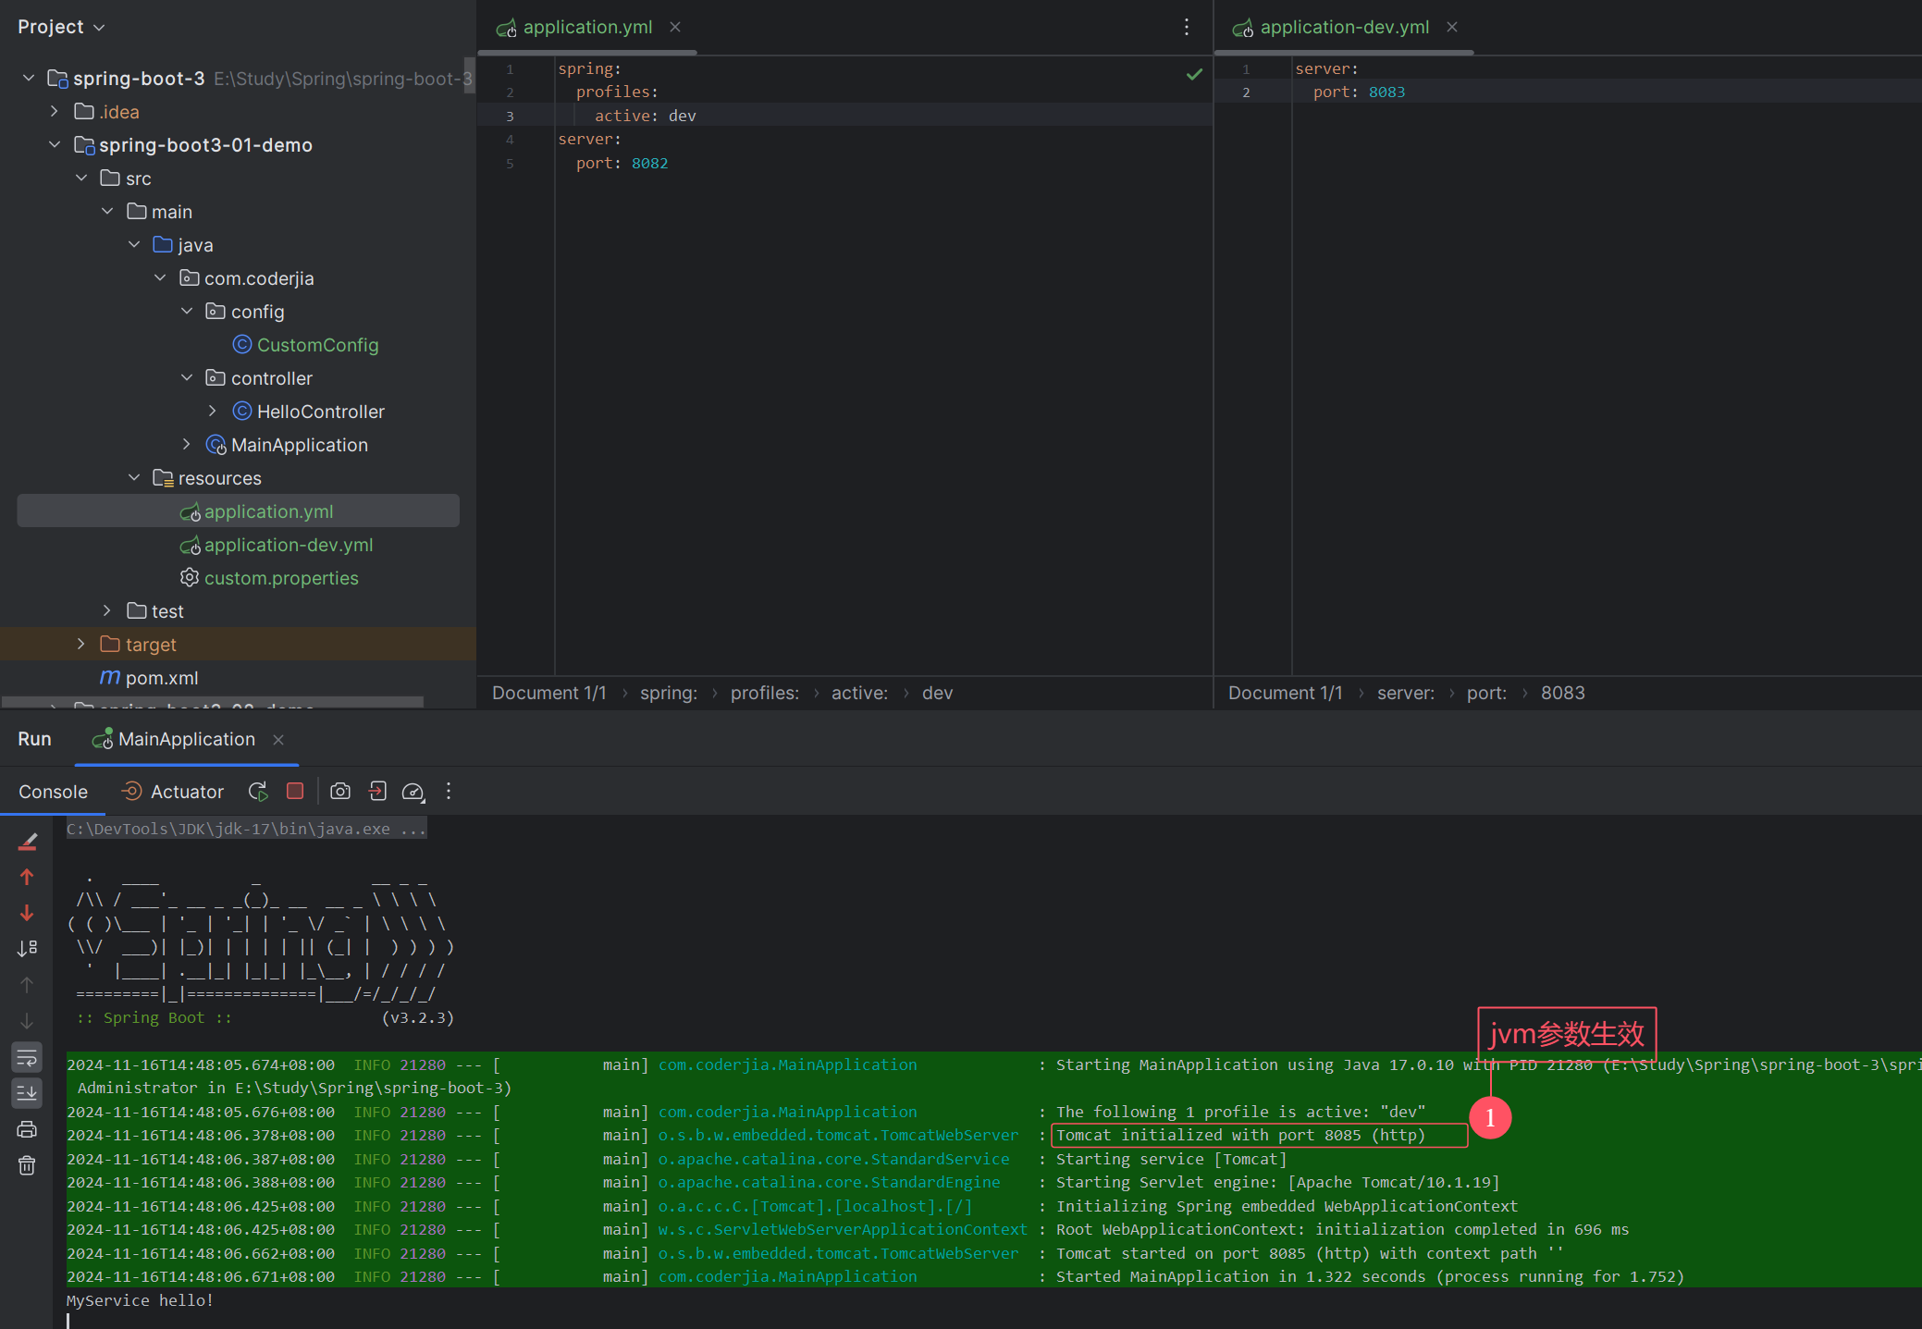Click the green checkmark inspection indicator
Viewport: 1922px width, 1329px height.
pyautogui.click(x=1194, y=74)
